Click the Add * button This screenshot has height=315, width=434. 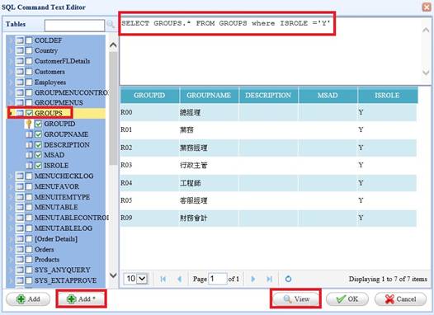81,299
